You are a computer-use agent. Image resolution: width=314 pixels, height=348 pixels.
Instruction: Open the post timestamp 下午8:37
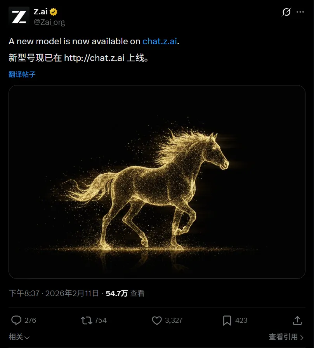(x=24, y=293)
